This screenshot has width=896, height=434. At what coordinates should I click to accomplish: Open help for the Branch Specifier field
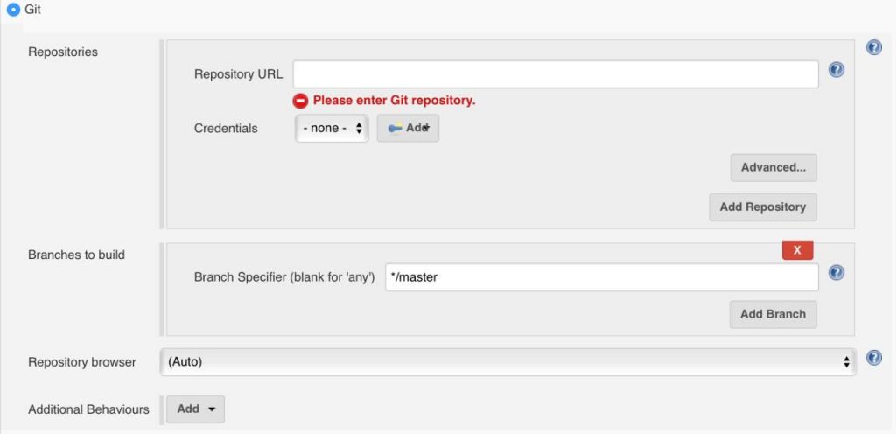[x=836, y=273]
